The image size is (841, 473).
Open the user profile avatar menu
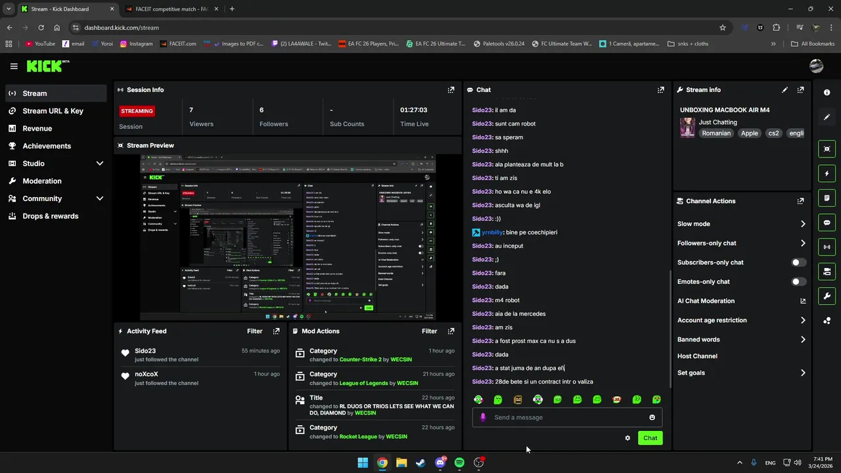click(x=816, y=66)
